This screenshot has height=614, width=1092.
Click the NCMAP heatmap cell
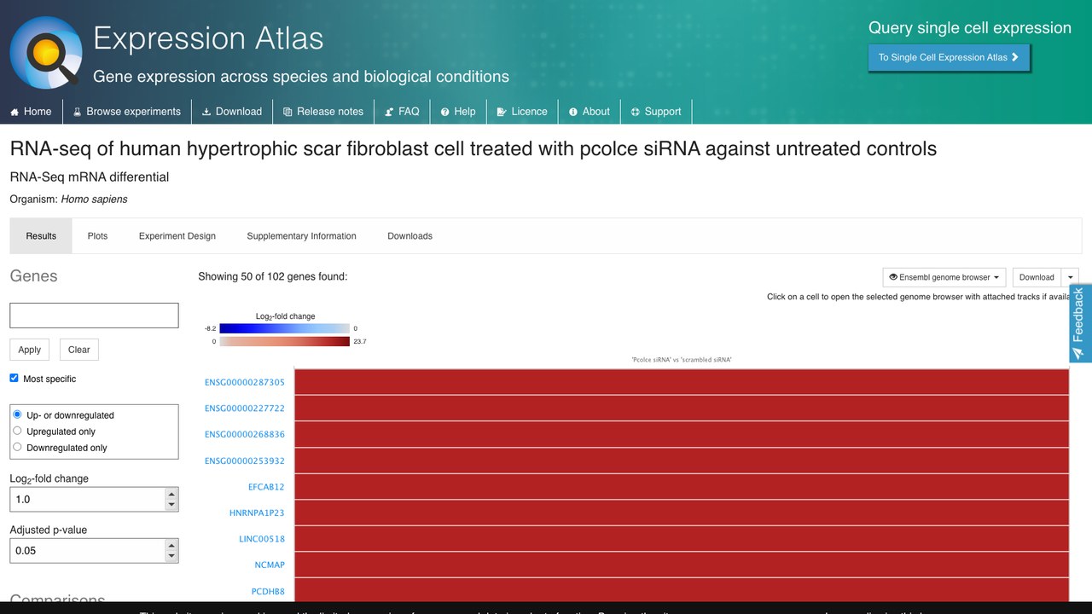(682, 565)
